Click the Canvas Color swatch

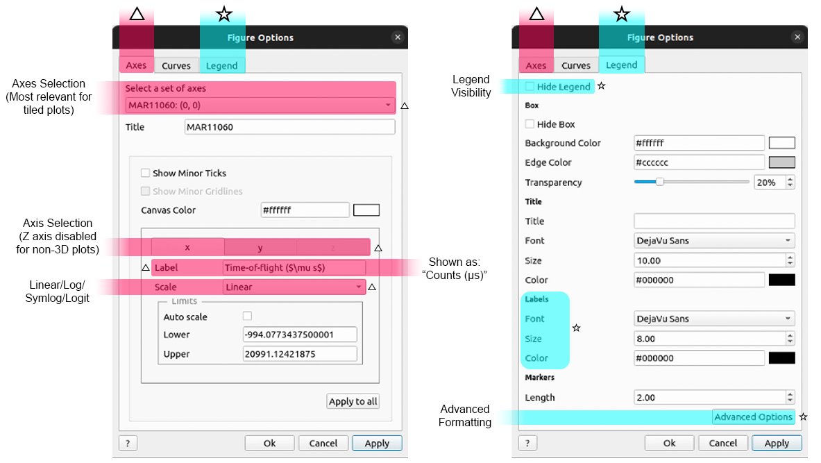tap(366, 210)
